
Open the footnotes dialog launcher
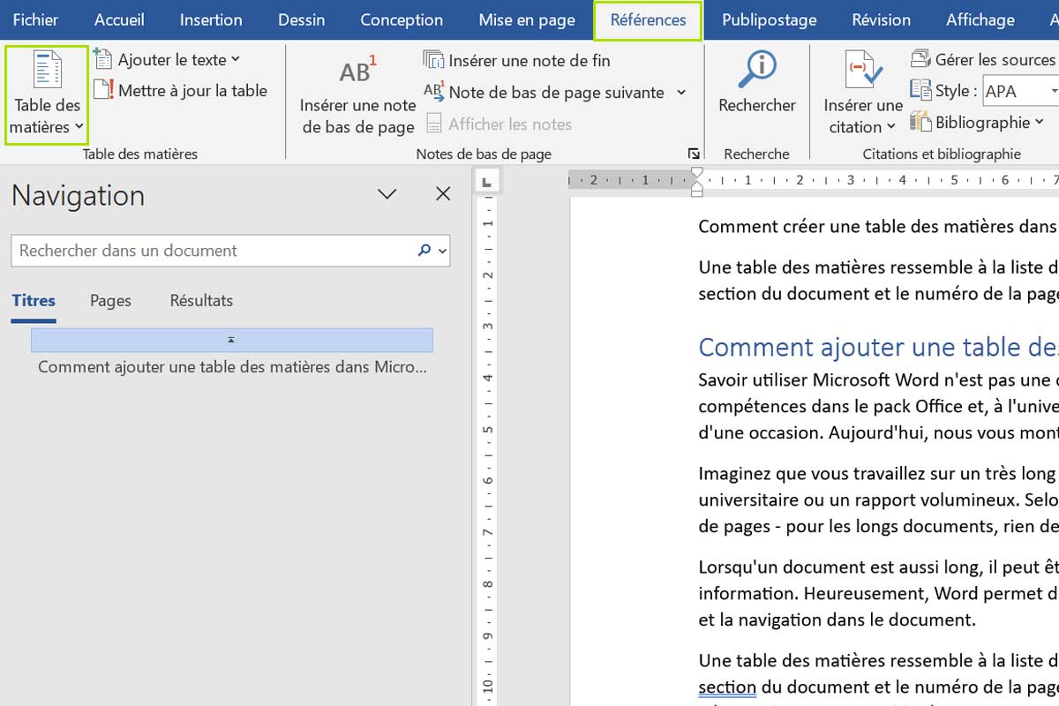[694, 153]
